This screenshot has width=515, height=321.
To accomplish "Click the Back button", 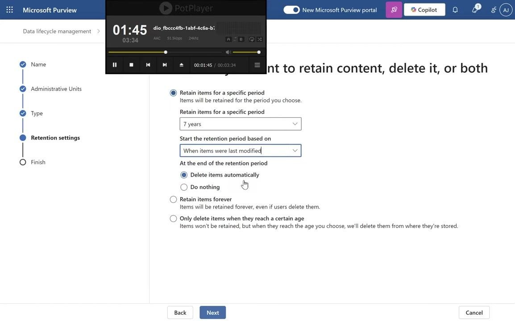I will point(180,313).
